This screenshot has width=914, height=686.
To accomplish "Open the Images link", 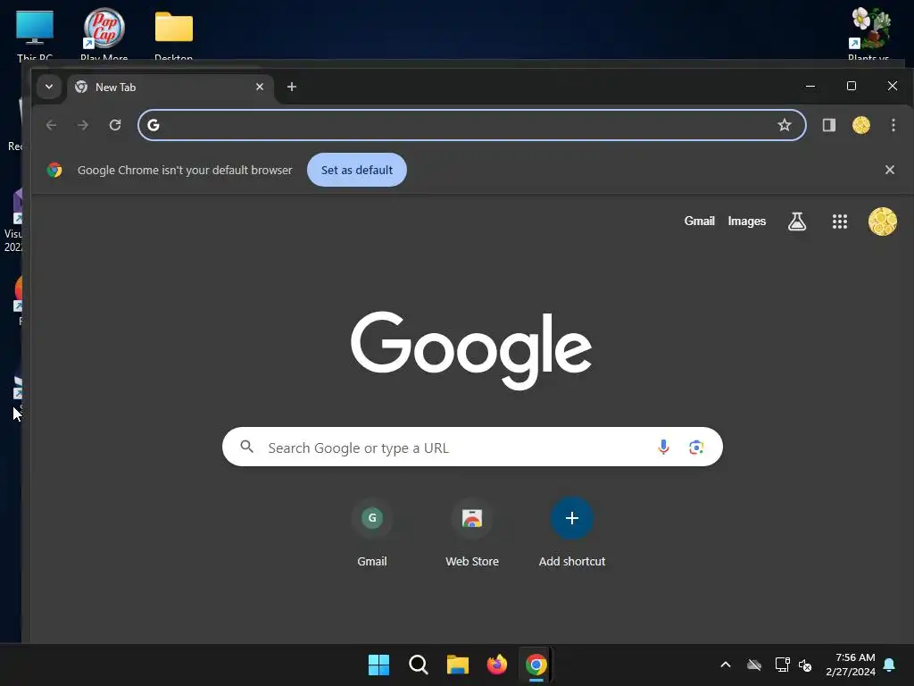I will 747,222.
